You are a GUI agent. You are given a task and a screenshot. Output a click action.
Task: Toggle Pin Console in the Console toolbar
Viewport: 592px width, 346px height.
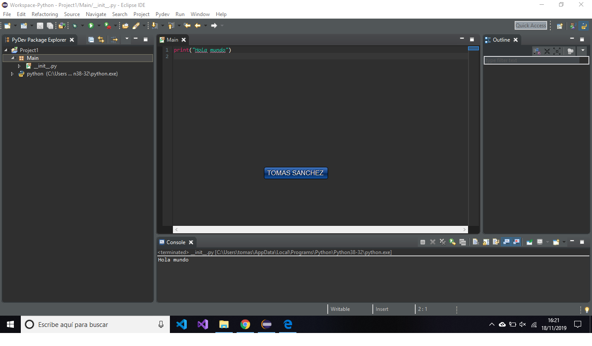[x=529, y=242]
